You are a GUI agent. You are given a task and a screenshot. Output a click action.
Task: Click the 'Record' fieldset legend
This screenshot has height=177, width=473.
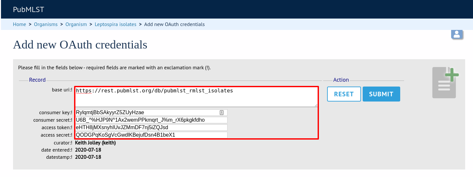click(x=37, y=80)
